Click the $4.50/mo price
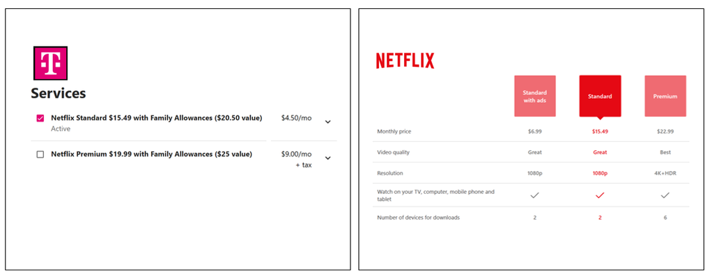This screenshot has height=278, width=717. [296, 118]
